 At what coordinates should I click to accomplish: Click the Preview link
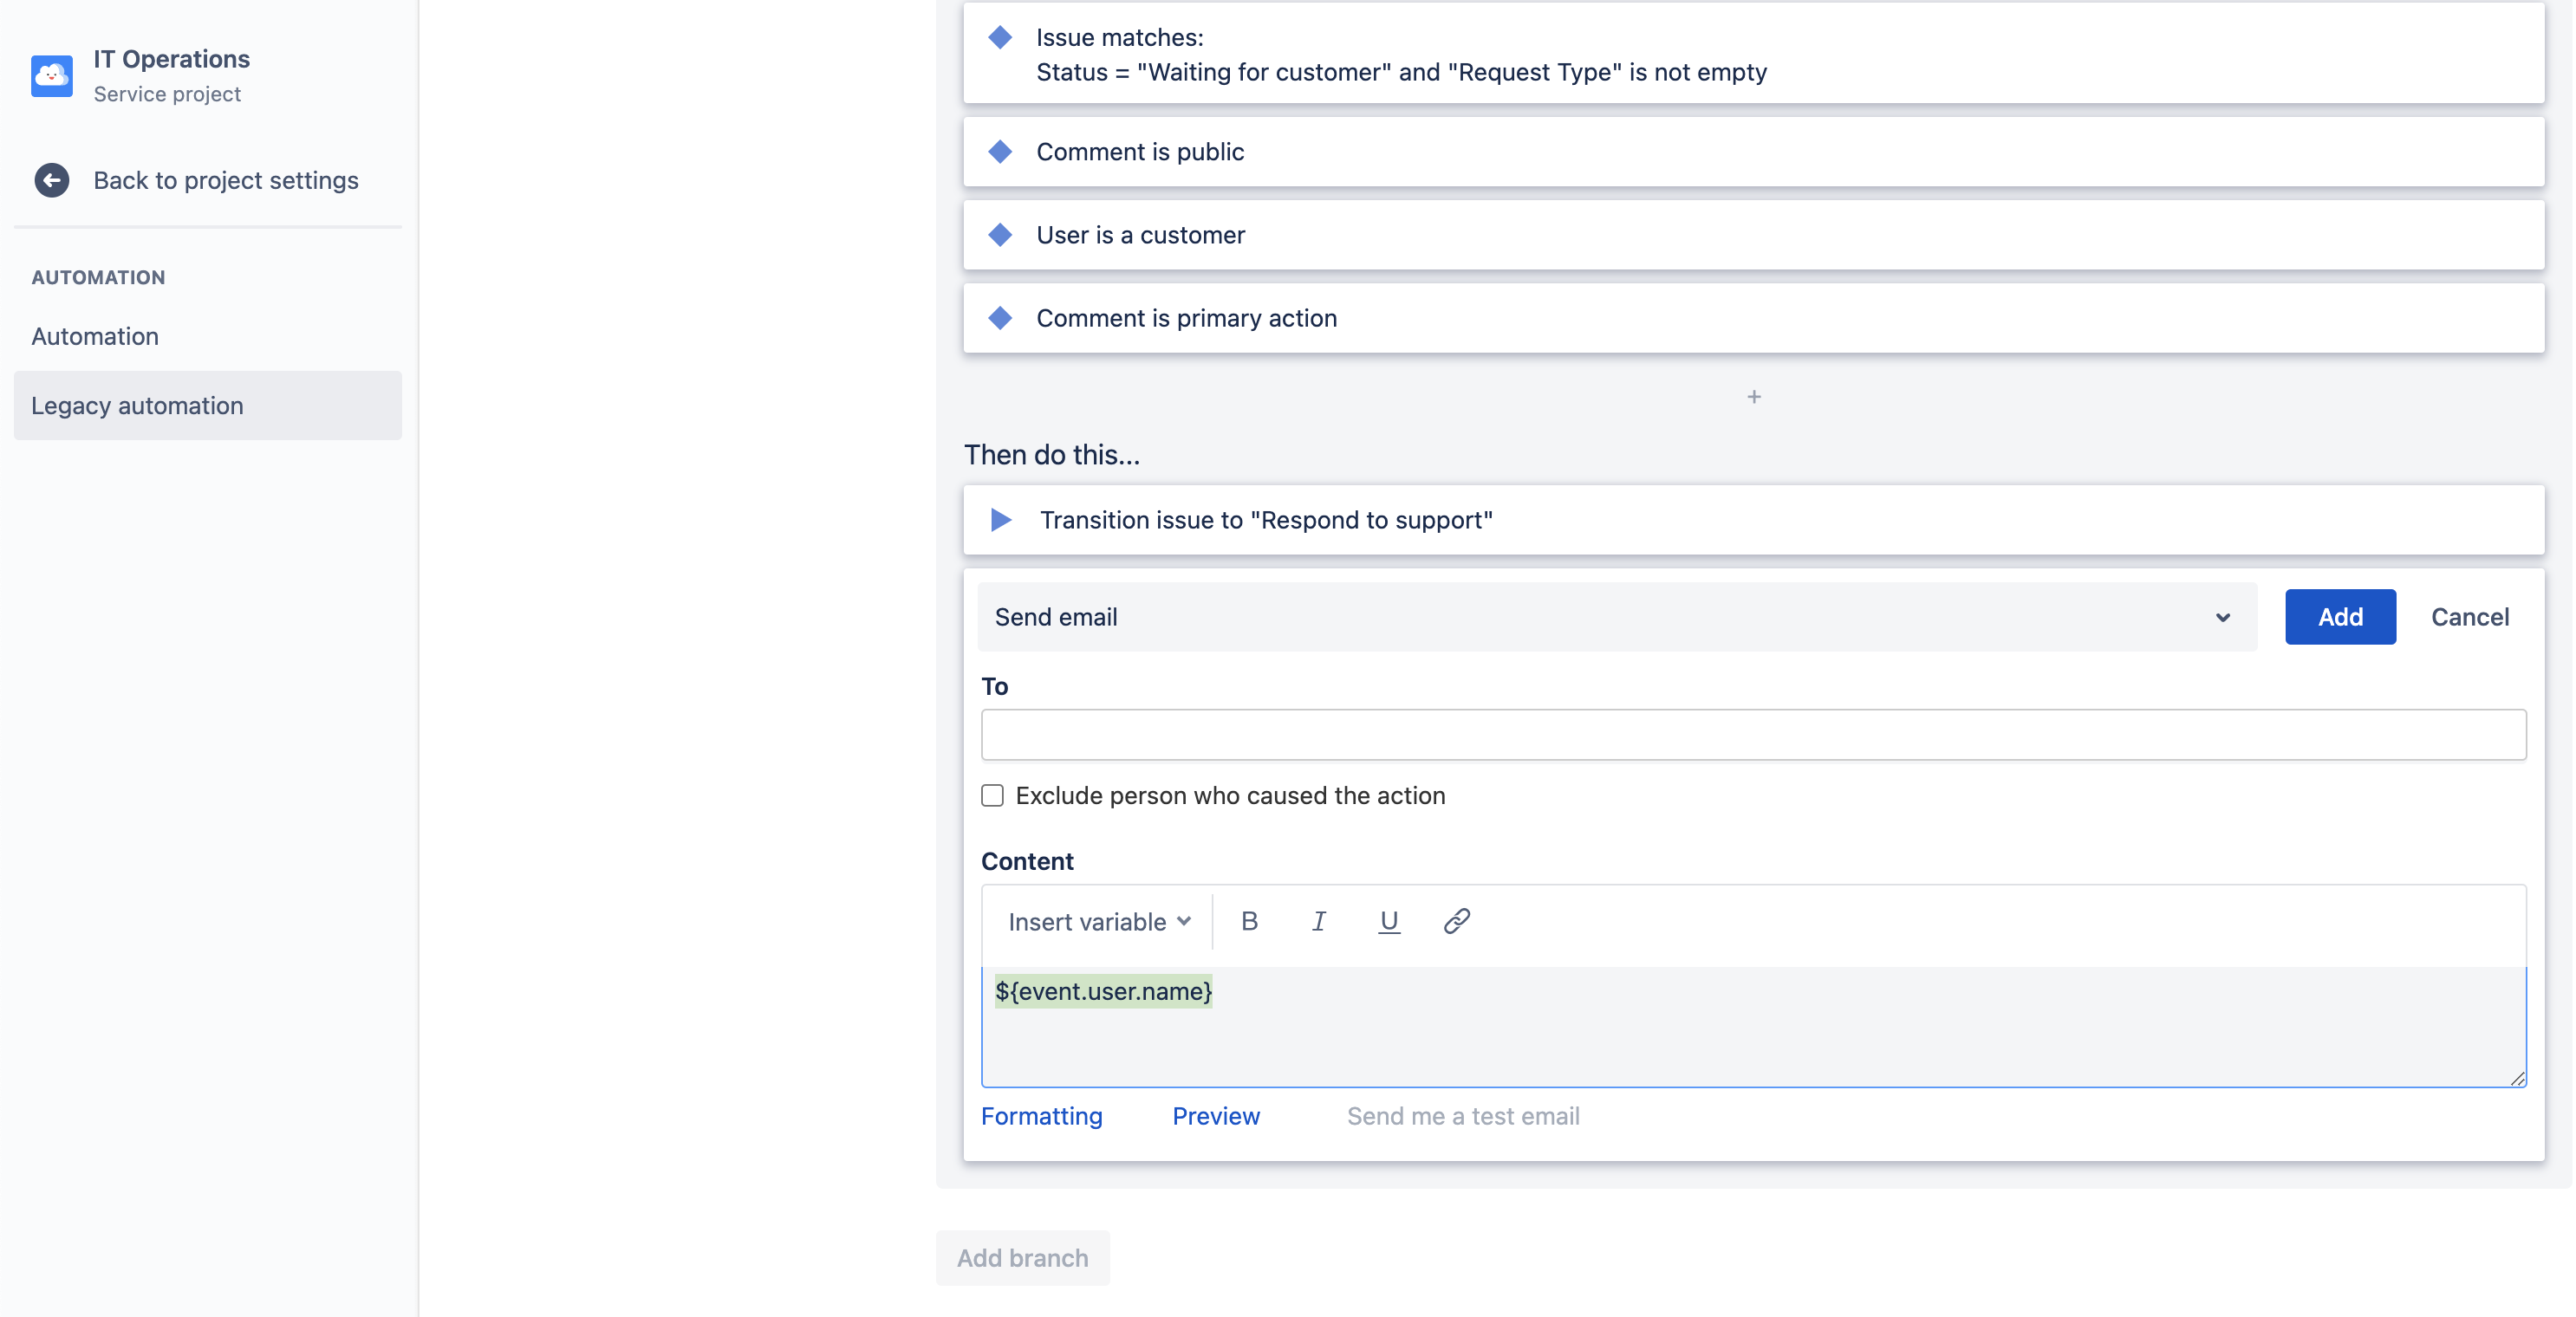point(1215,1116)
